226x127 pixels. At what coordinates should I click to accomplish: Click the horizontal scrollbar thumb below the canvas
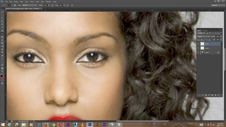(143, 121)
